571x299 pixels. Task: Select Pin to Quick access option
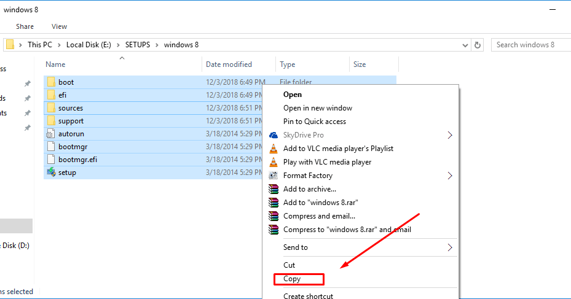point(314,122)
